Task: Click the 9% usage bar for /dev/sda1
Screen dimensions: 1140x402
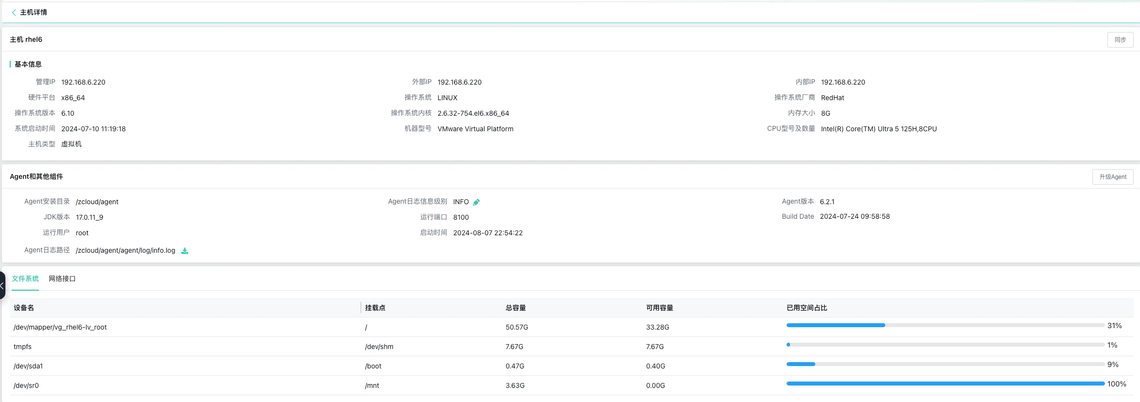Action: [945, 364]
